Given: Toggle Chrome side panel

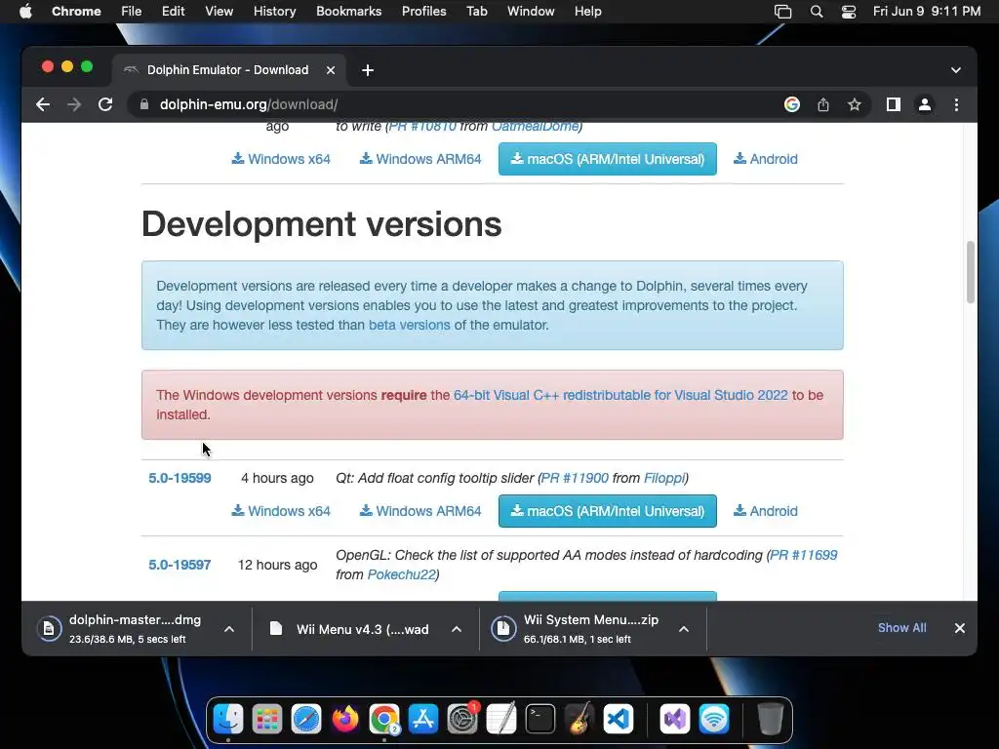Looking at the screenshot, I should point(894,104).
